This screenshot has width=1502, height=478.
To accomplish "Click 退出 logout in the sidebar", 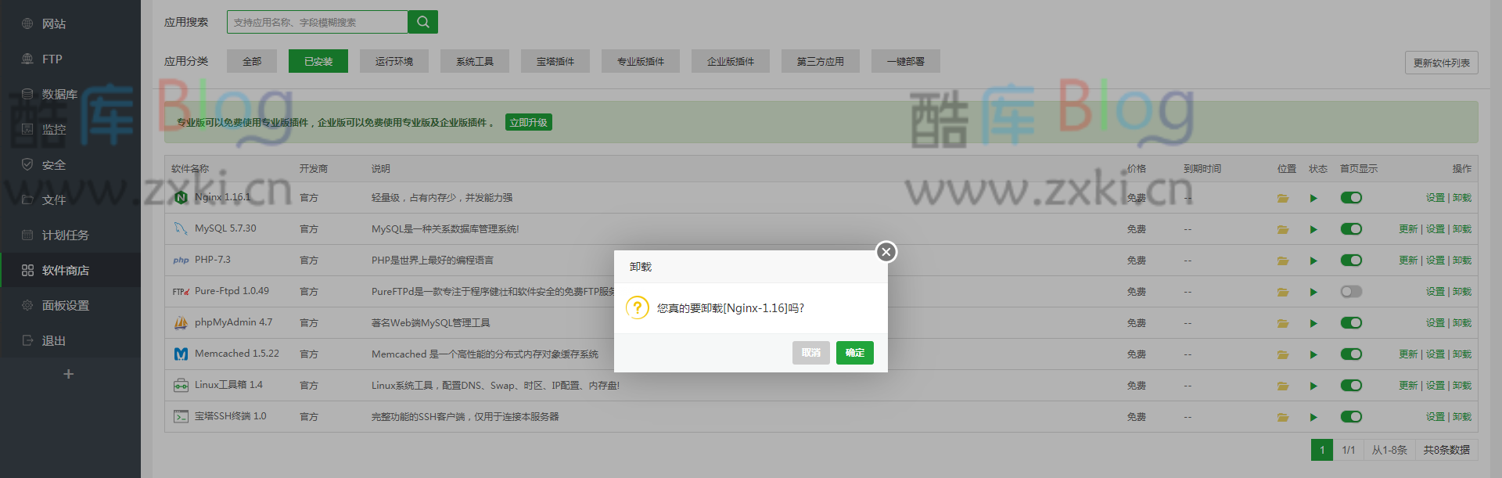I will (x=70, y=340).
